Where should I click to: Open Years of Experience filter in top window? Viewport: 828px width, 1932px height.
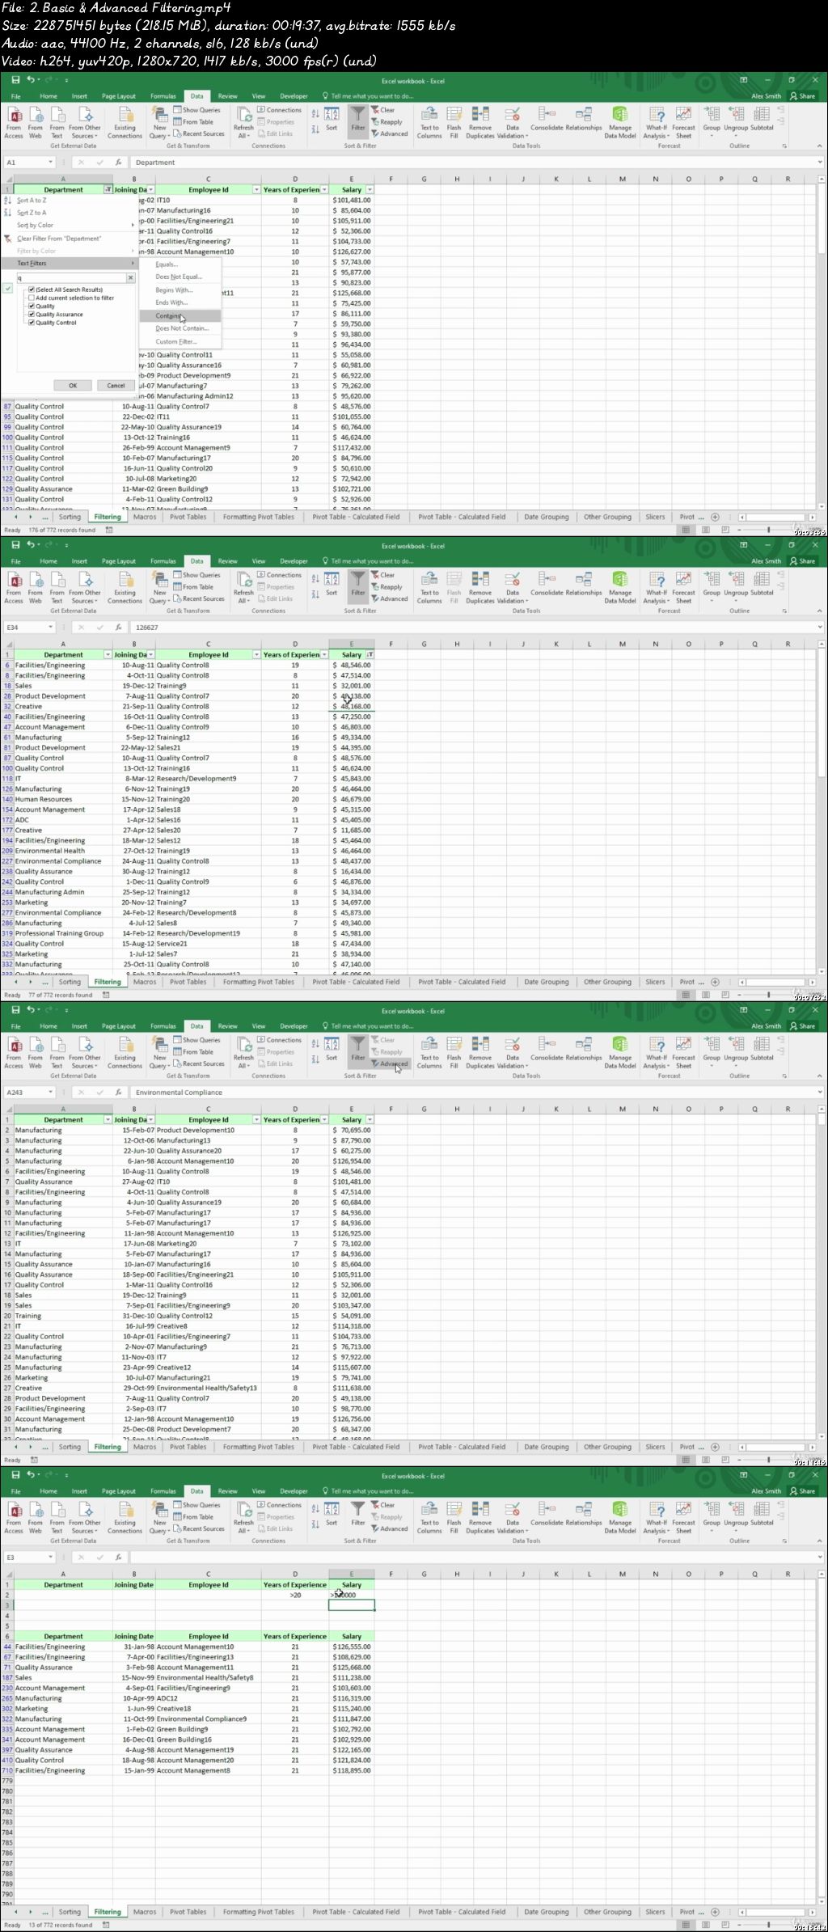point(324,190)
